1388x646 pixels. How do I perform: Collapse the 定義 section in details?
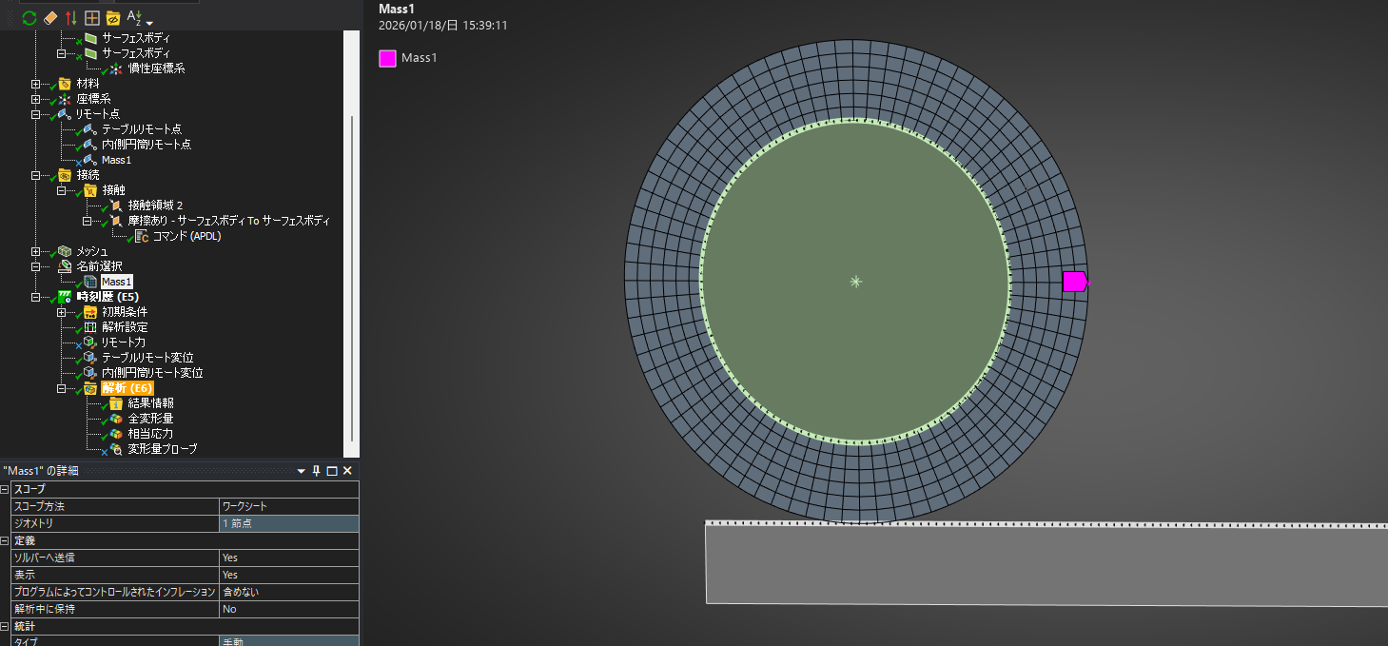coord(5,540)
